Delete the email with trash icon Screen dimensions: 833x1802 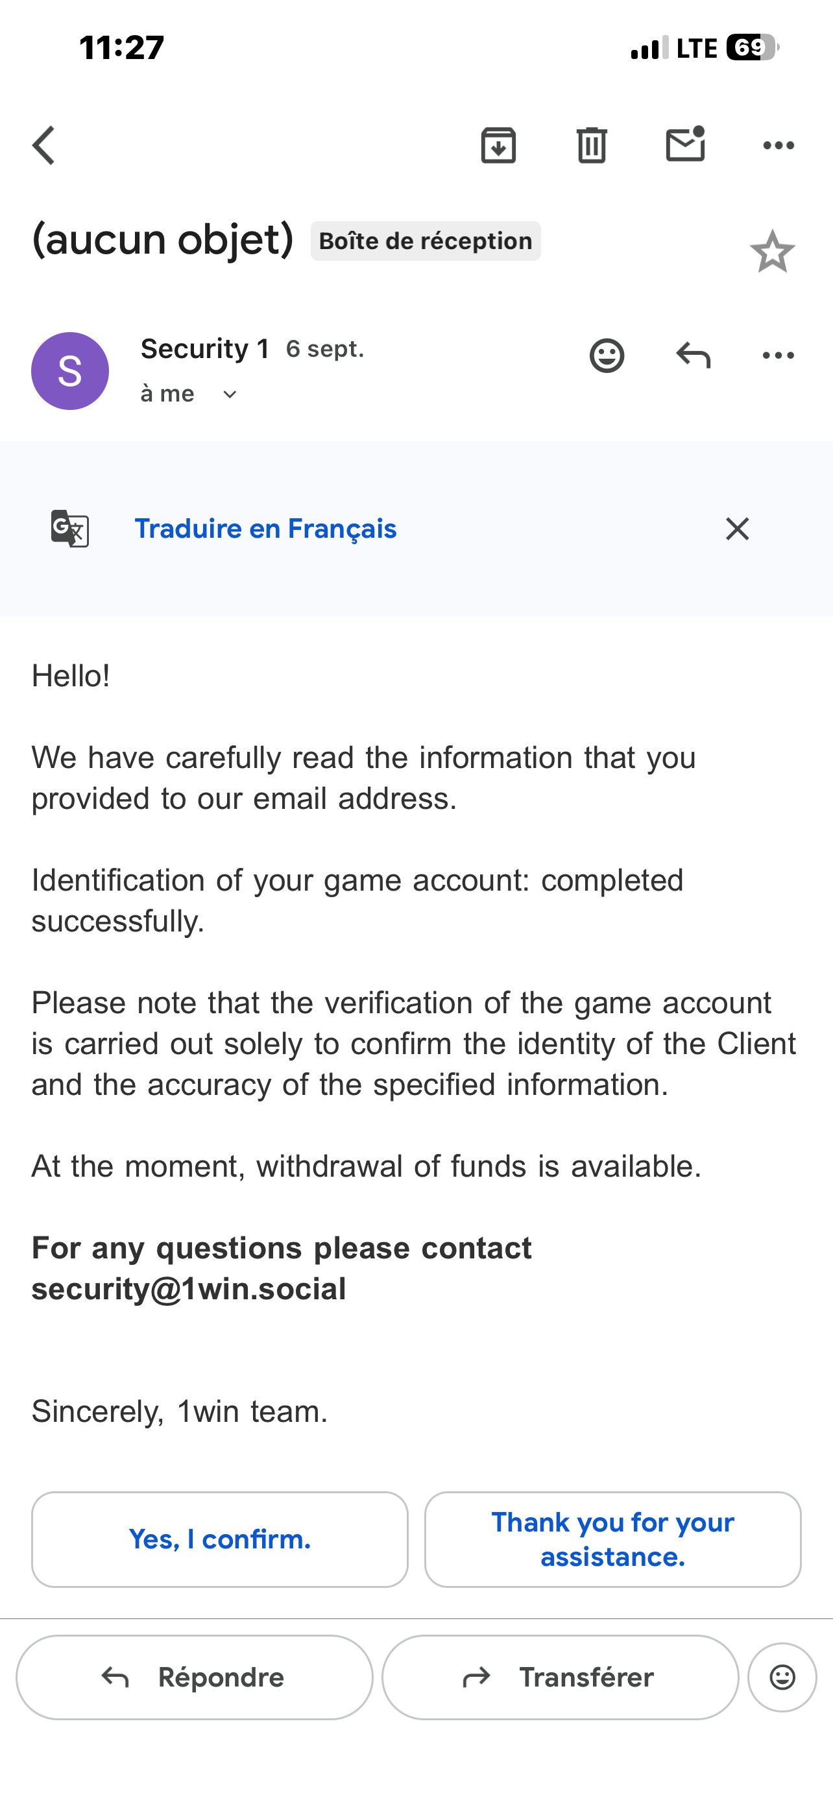coord(592,145)
